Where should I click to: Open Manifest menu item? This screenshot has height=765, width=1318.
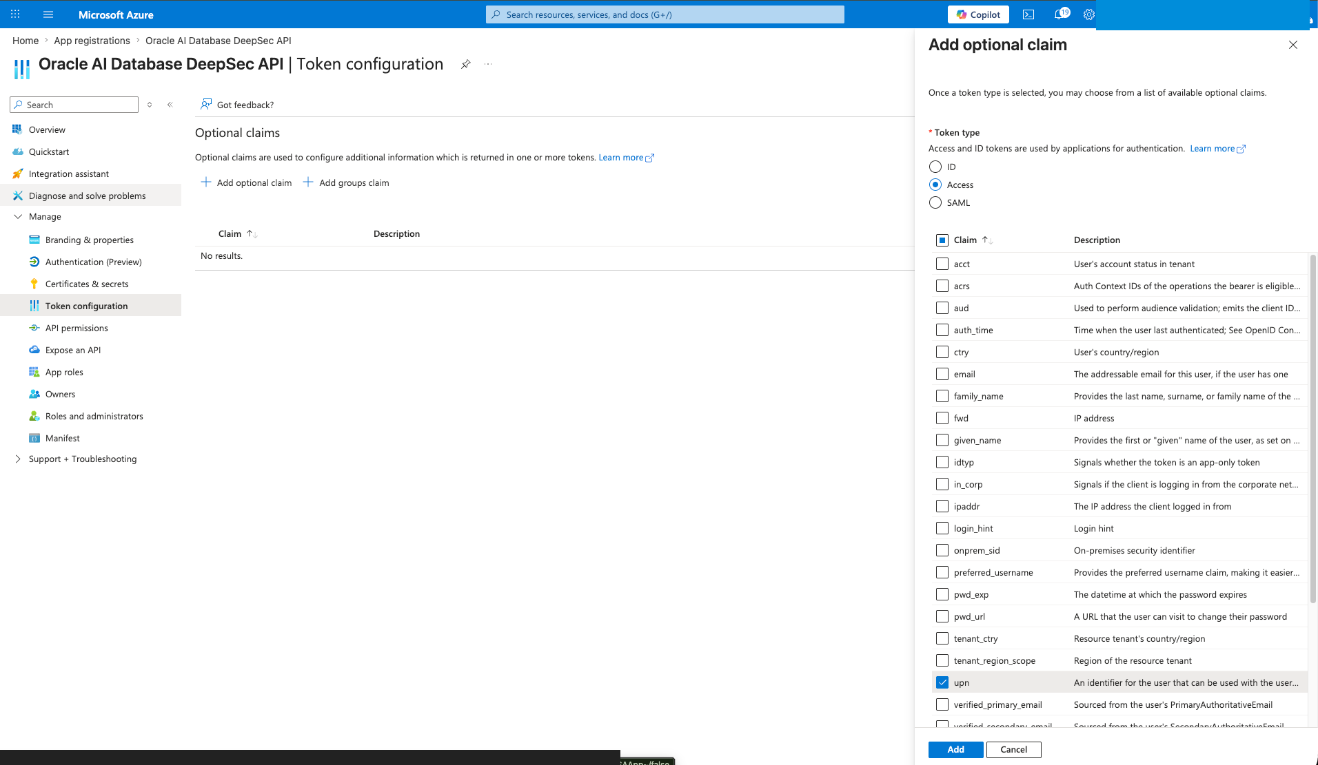91,438
